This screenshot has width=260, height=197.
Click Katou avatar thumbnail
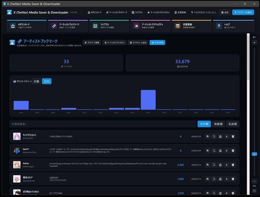[x=17, y=165]
